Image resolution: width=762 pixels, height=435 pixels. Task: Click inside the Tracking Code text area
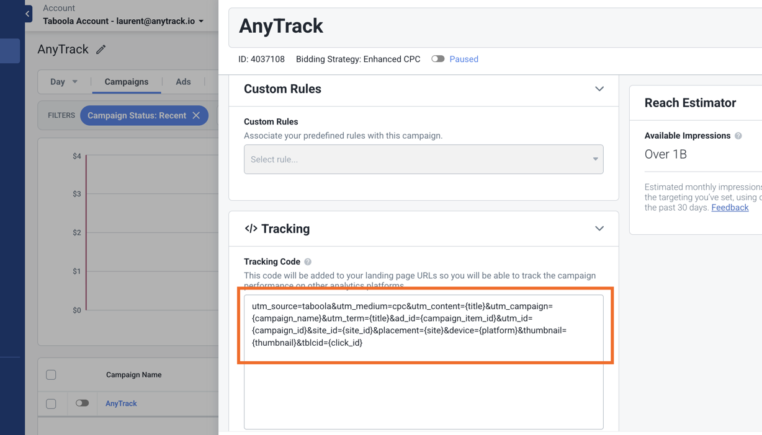pos(424,362)
